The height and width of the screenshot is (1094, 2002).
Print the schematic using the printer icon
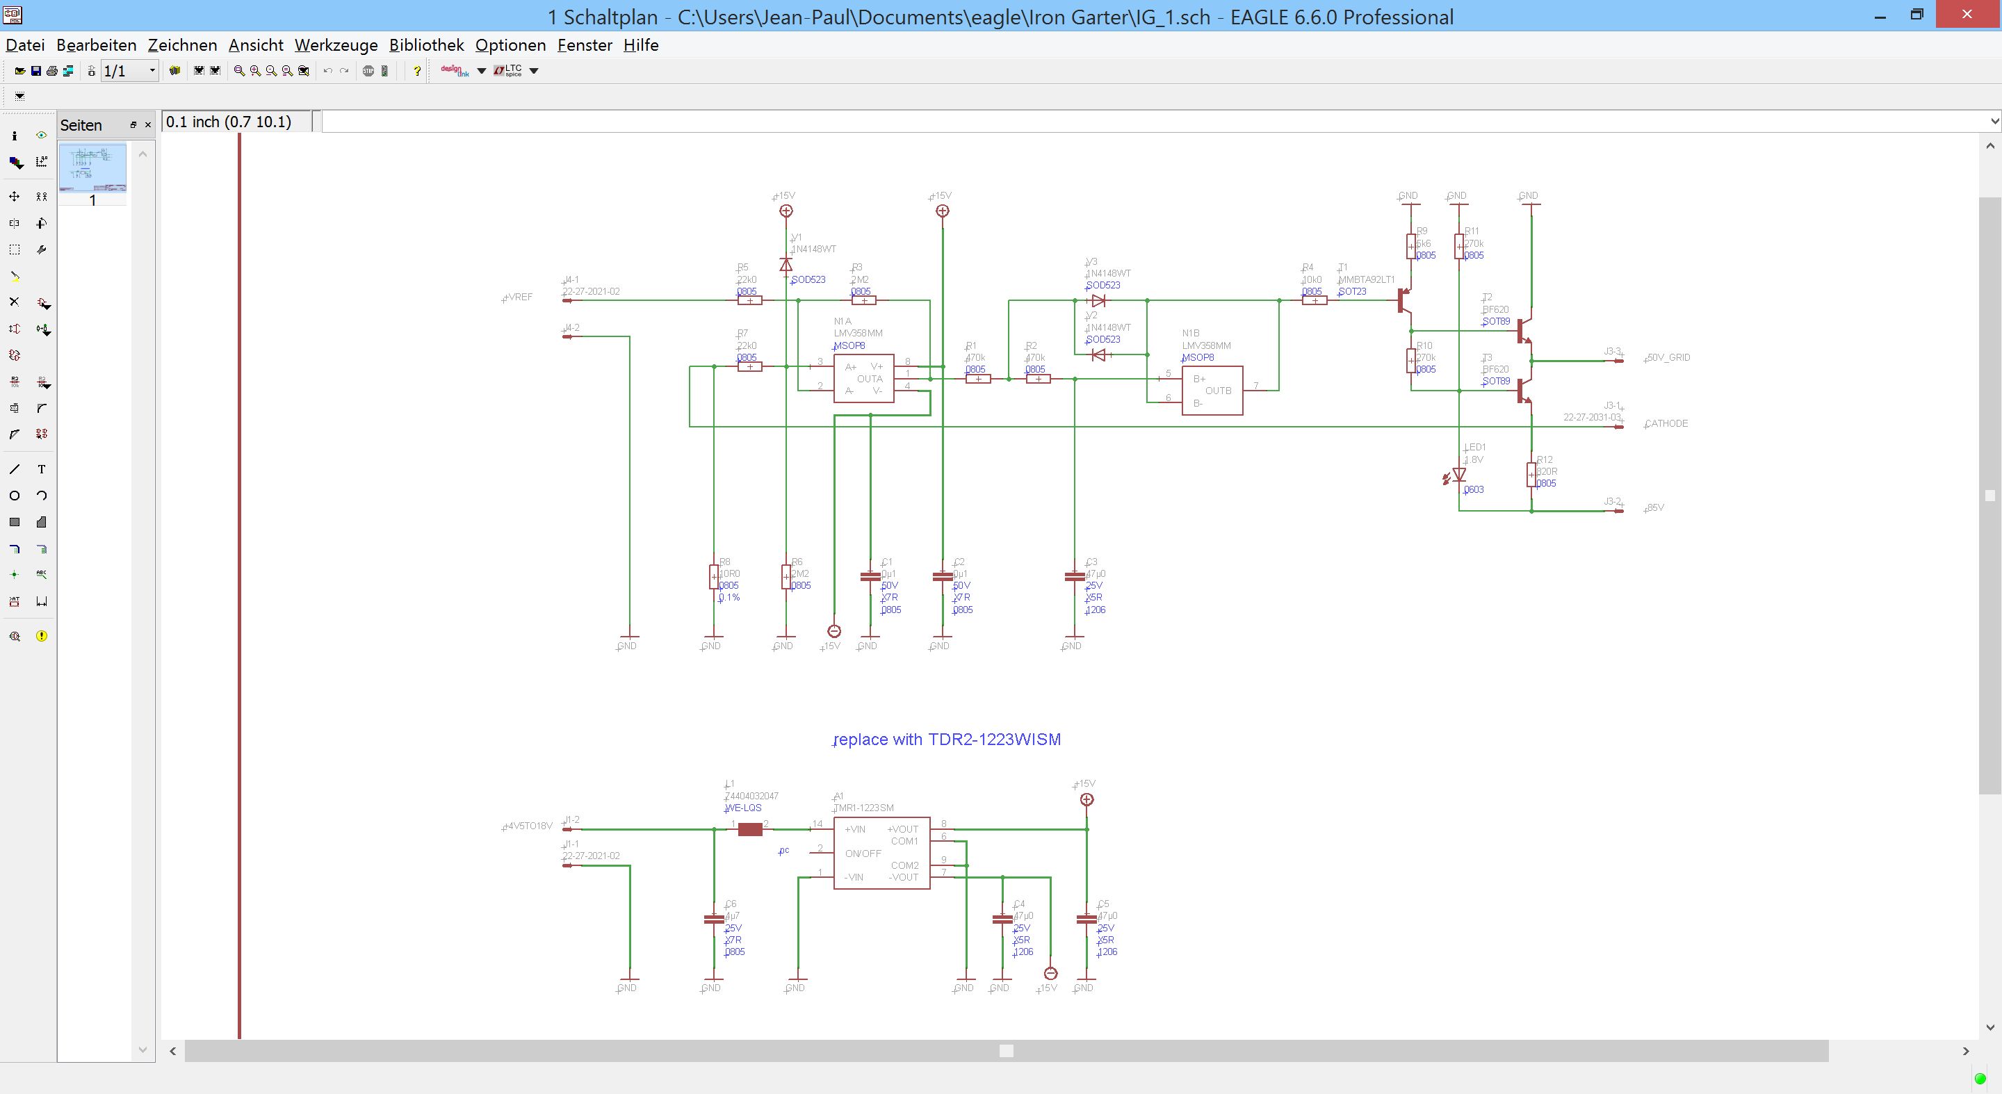pos(52,71)
